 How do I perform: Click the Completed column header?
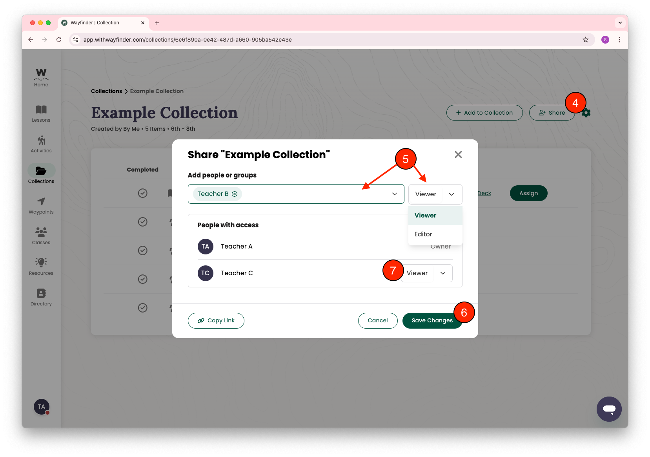click(x=142, y=170)
